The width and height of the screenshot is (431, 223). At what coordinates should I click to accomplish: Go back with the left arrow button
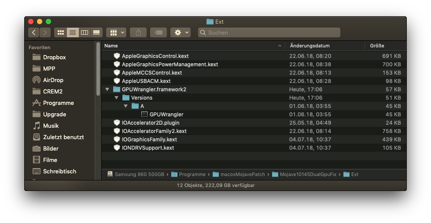pos(33,32)
